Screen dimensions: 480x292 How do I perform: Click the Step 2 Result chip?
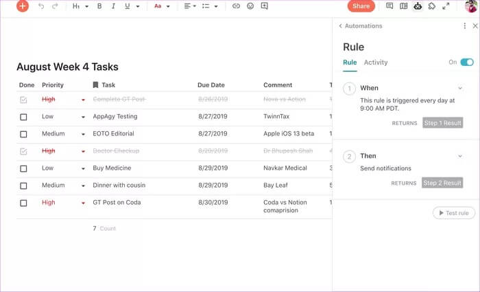pyautogui.click(x=442, y=183)
